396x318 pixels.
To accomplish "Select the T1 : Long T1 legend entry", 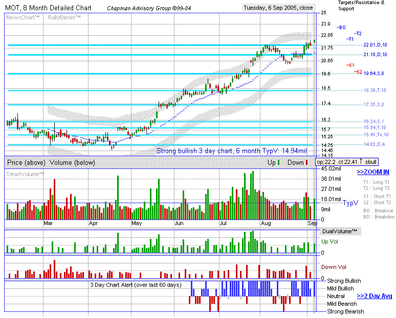I will pyautogui.click(x=376, y=182).
